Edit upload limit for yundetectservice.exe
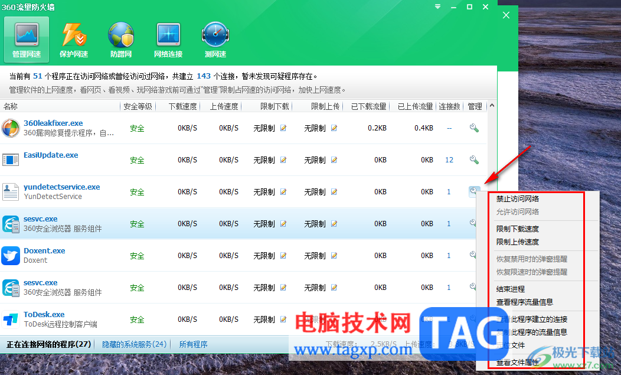Viewport: 621px width, 375px height. 334,192
